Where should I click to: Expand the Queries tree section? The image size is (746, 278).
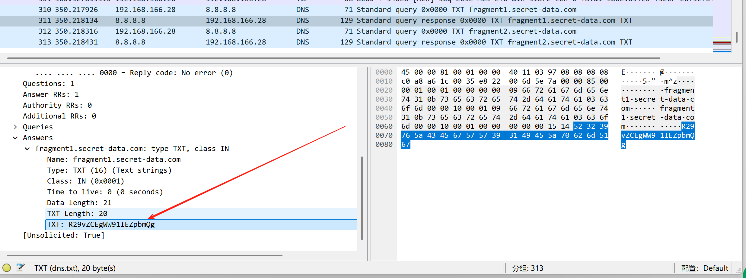pyautogui.click(x=15, y=127)
